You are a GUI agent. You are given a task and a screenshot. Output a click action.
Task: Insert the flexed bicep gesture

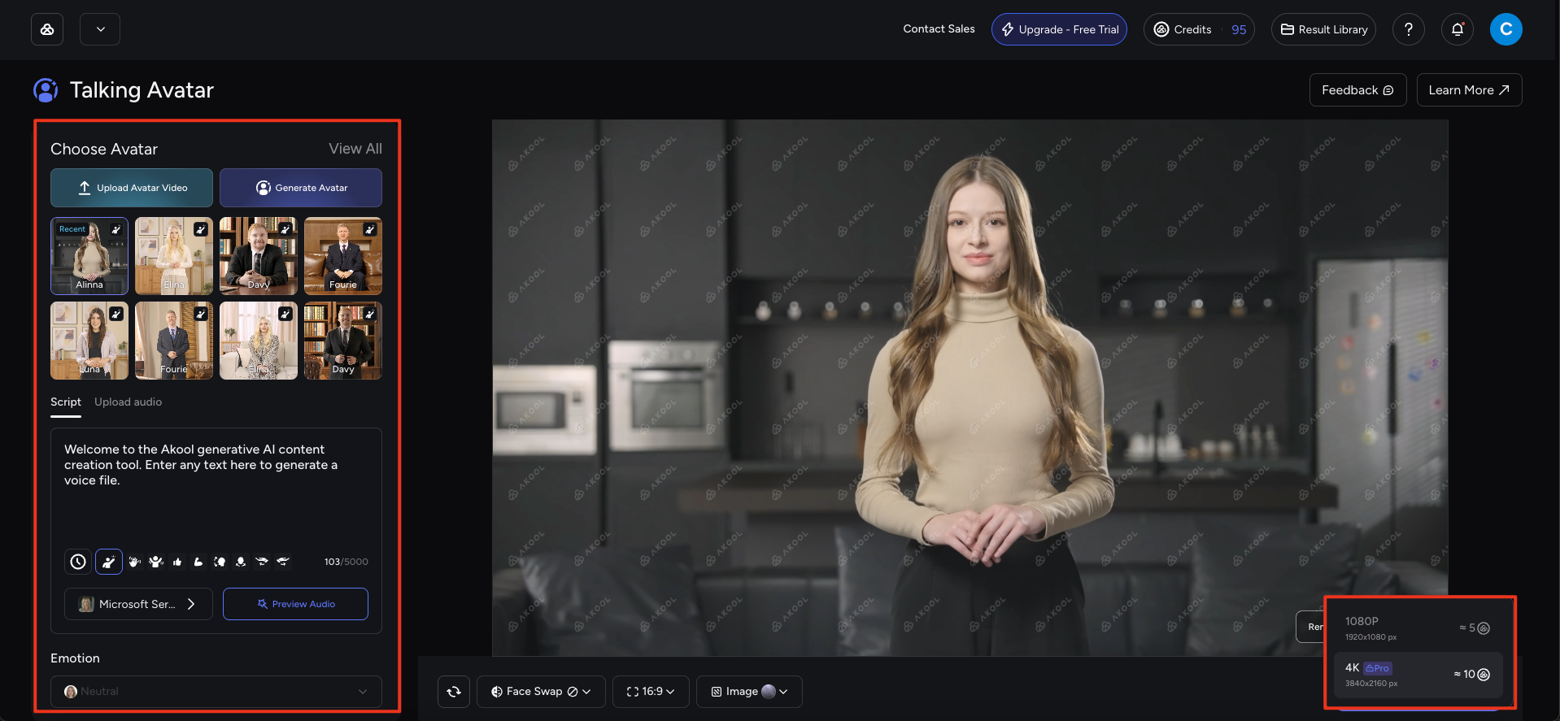click(x=198, y=562)
